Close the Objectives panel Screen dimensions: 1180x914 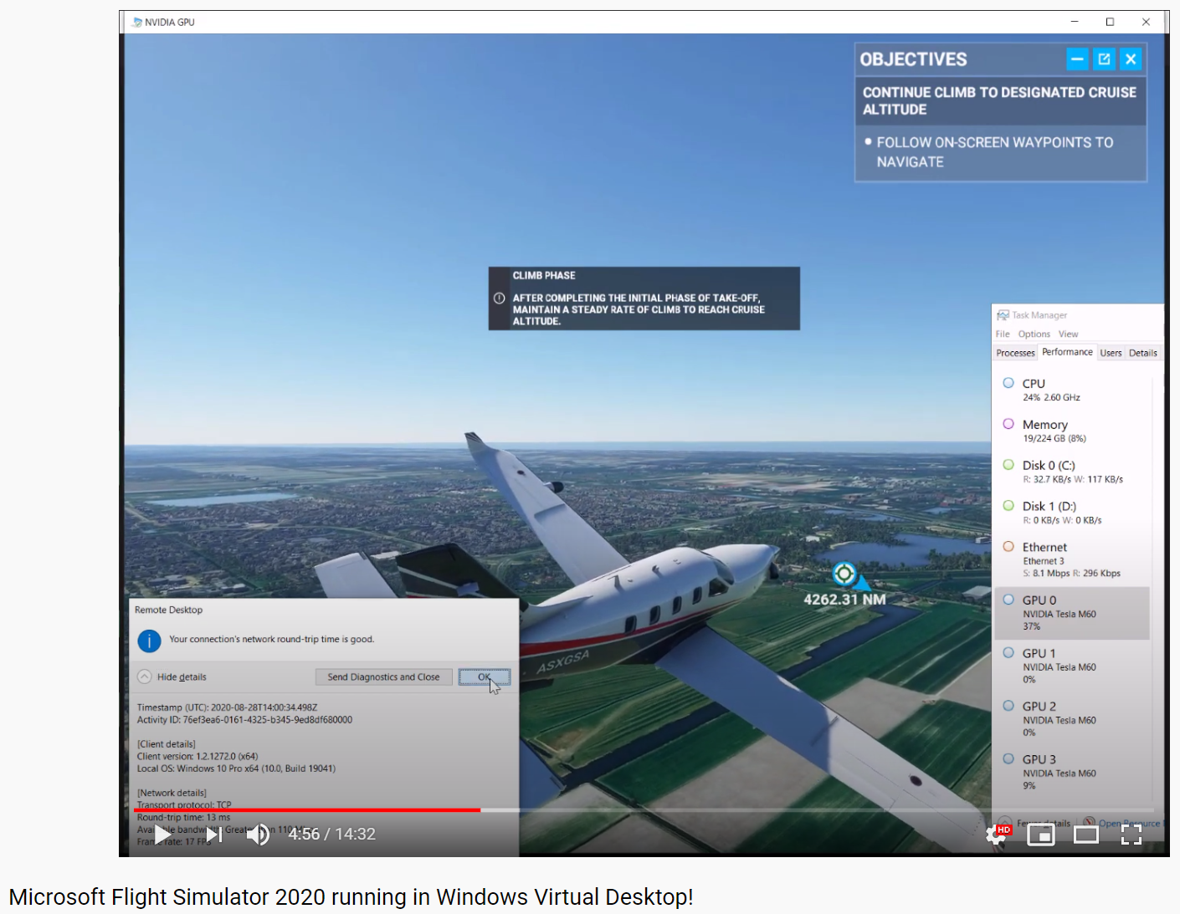pos(1131,59)
